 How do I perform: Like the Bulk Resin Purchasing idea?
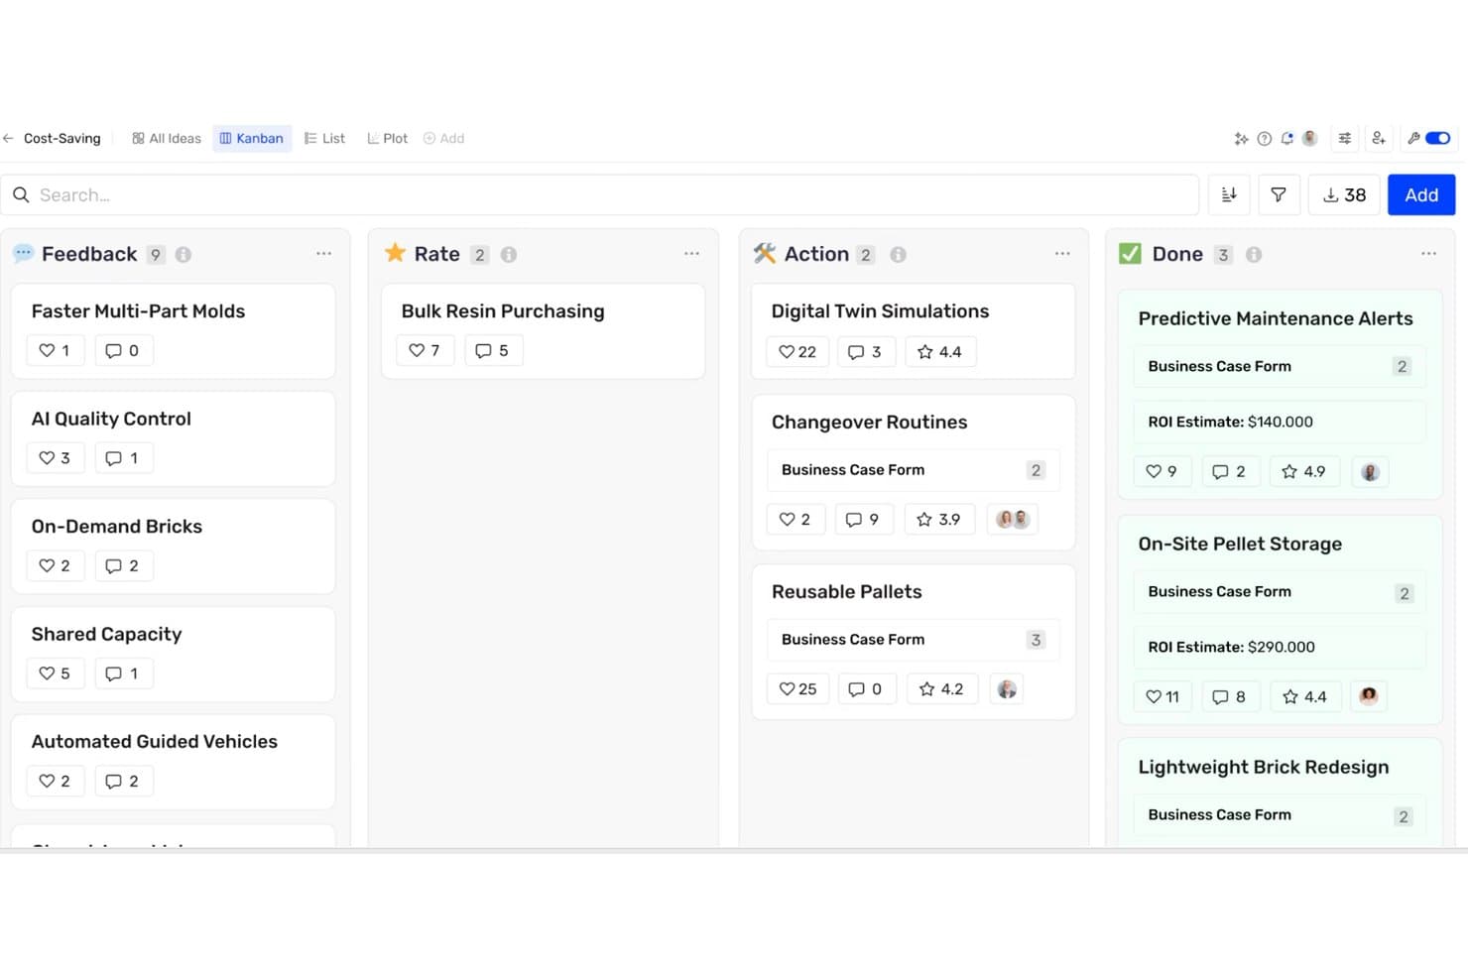click(x=425, y=350)
